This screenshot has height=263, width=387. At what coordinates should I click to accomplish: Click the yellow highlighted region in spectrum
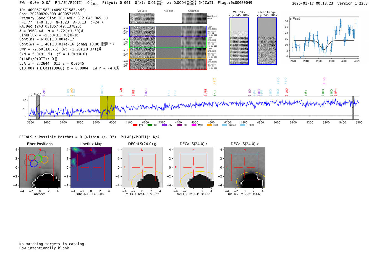tap(107, 108)
